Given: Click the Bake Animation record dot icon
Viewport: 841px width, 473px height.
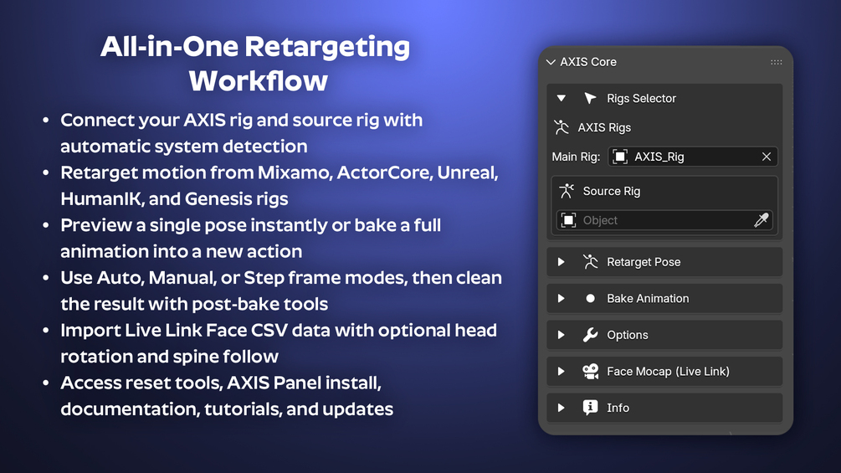Looking at the screenshot, I should click(x=590, y=298).
